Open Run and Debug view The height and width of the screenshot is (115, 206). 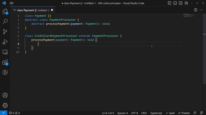pyautogui.click(x=5, y=42)
